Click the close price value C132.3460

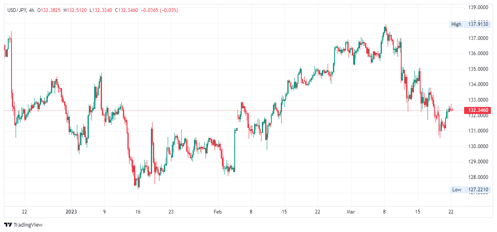126,10
